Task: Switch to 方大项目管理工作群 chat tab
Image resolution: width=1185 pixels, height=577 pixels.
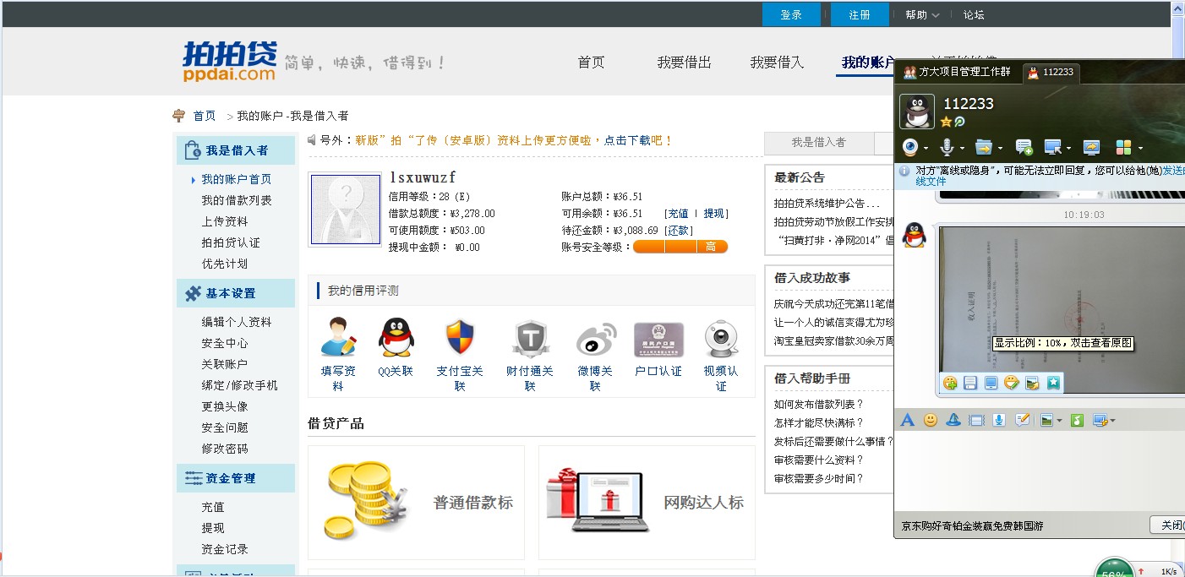Action: coord(957,73)
